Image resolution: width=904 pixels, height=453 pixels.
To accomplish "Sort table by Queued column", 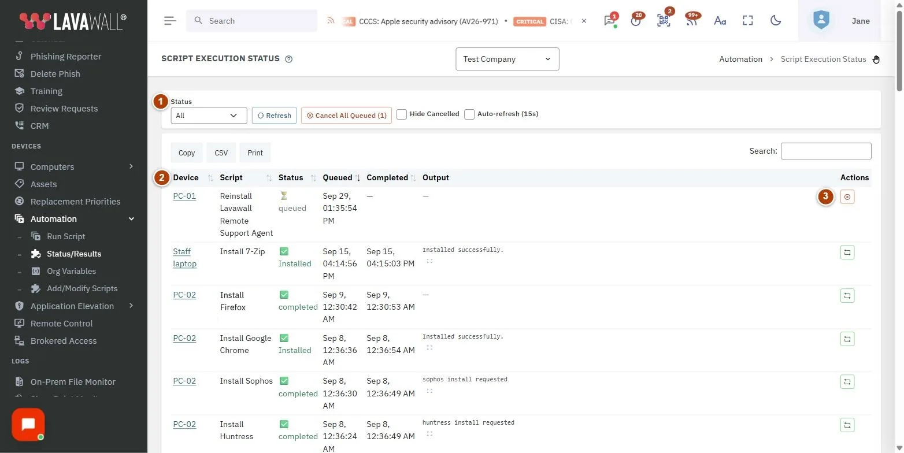I will [342, 177].
